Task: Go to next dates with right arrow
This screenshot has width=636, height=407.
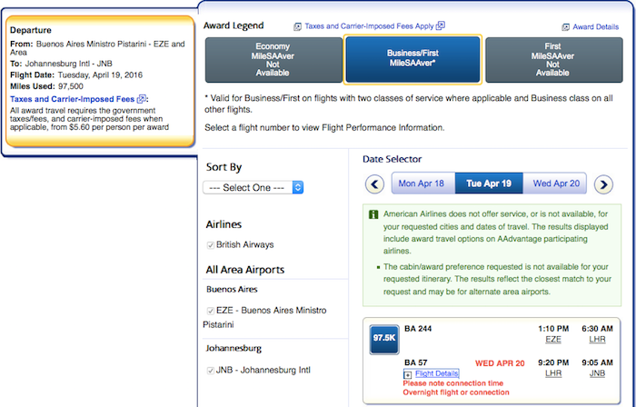Action: (x=603, y=184)
